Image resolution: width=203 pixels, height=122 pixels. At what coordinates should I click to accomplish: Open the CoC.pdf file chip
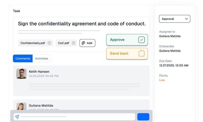[x=63, y=43]
